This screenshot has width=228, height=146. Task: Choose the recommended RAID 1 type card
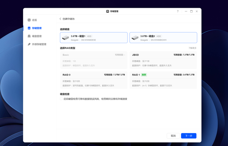[x=163, y=80]
